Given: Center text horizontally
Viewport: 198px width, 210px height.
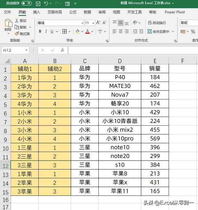Looking at the screenshot, I should 121,31.
